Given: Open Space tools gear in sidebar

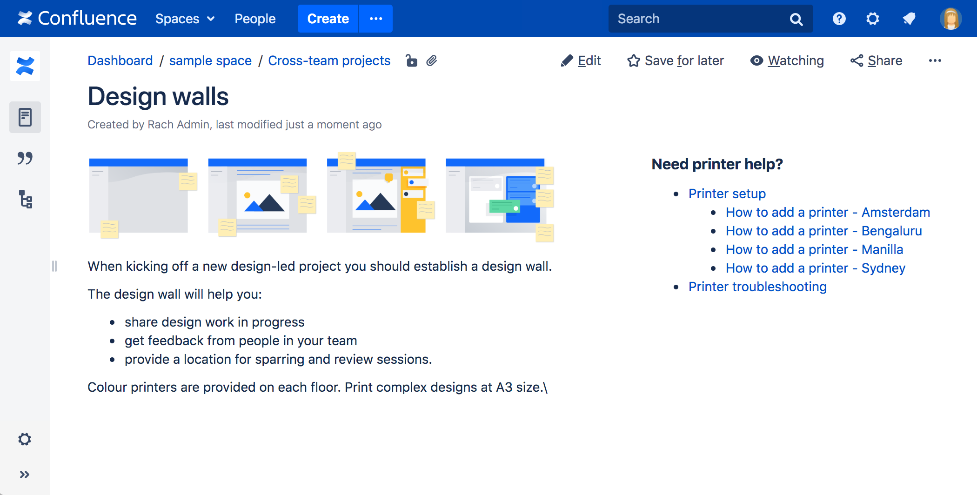Looking at the screenshot, I should [25, 439].
